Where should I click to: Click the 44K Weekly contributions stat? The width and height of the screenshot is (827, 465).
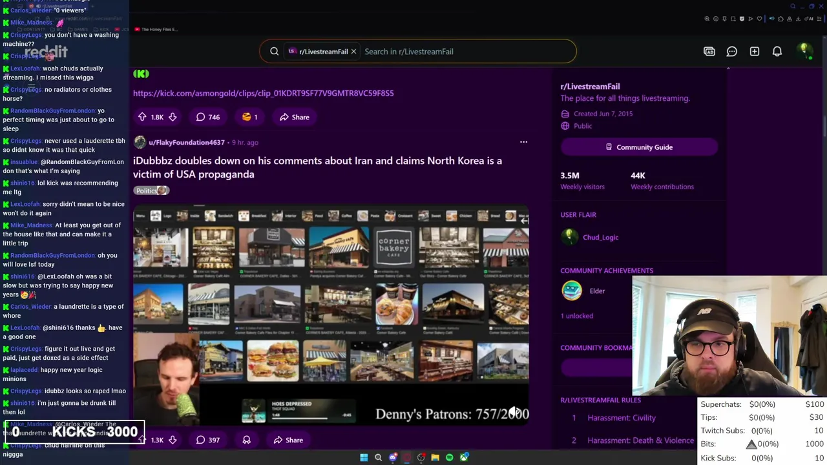point(662,181)
